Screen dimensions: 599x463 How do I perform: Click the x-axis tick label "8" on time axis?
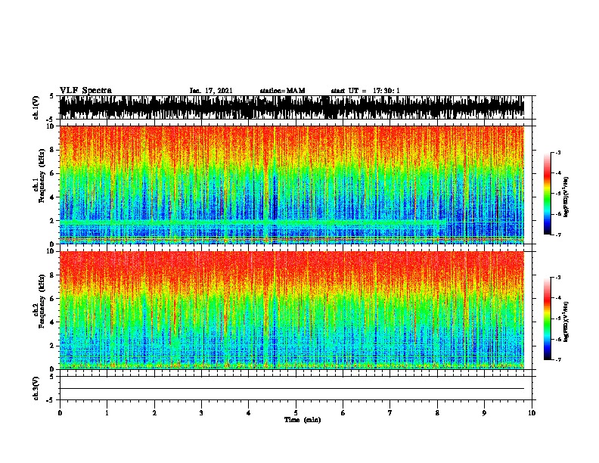coord(437,412)
